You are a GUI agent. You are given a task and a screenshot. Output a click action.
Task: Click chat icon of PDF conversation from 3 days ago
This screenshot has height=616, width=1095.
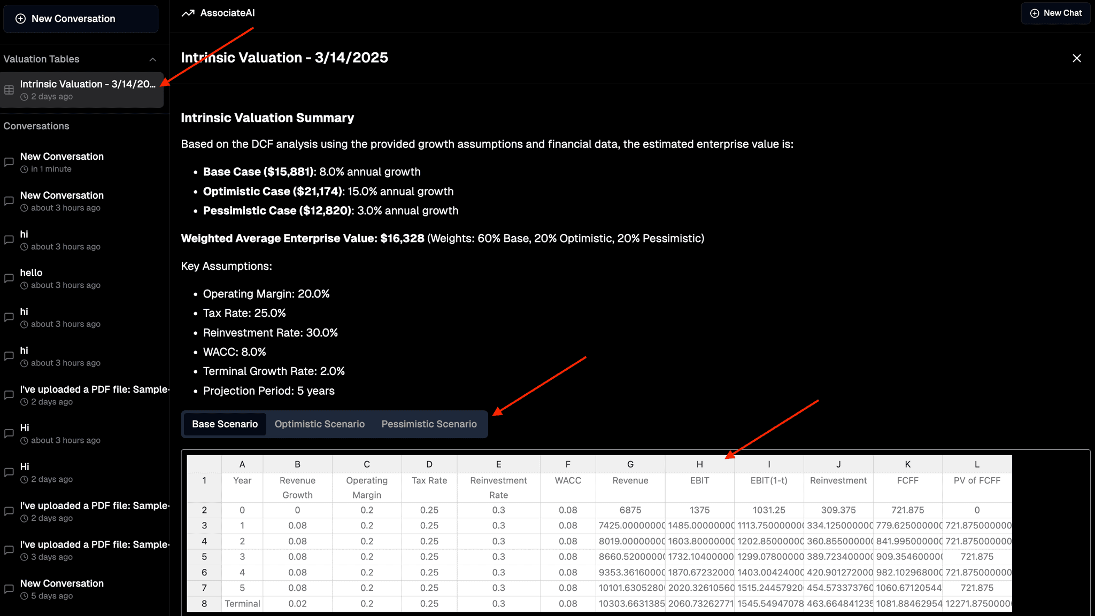(x=9, y=550)
